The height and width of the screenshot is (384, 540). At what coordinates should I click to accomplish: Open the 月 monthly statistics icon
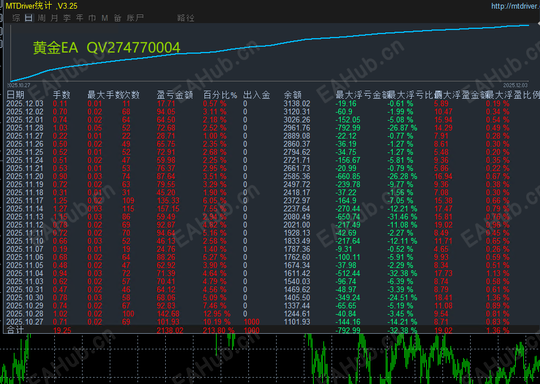54,18
